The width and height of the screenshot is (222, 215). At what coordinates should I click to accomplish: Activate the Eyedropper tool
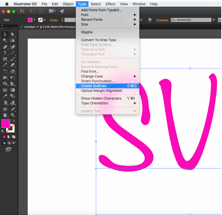point(5,96)
